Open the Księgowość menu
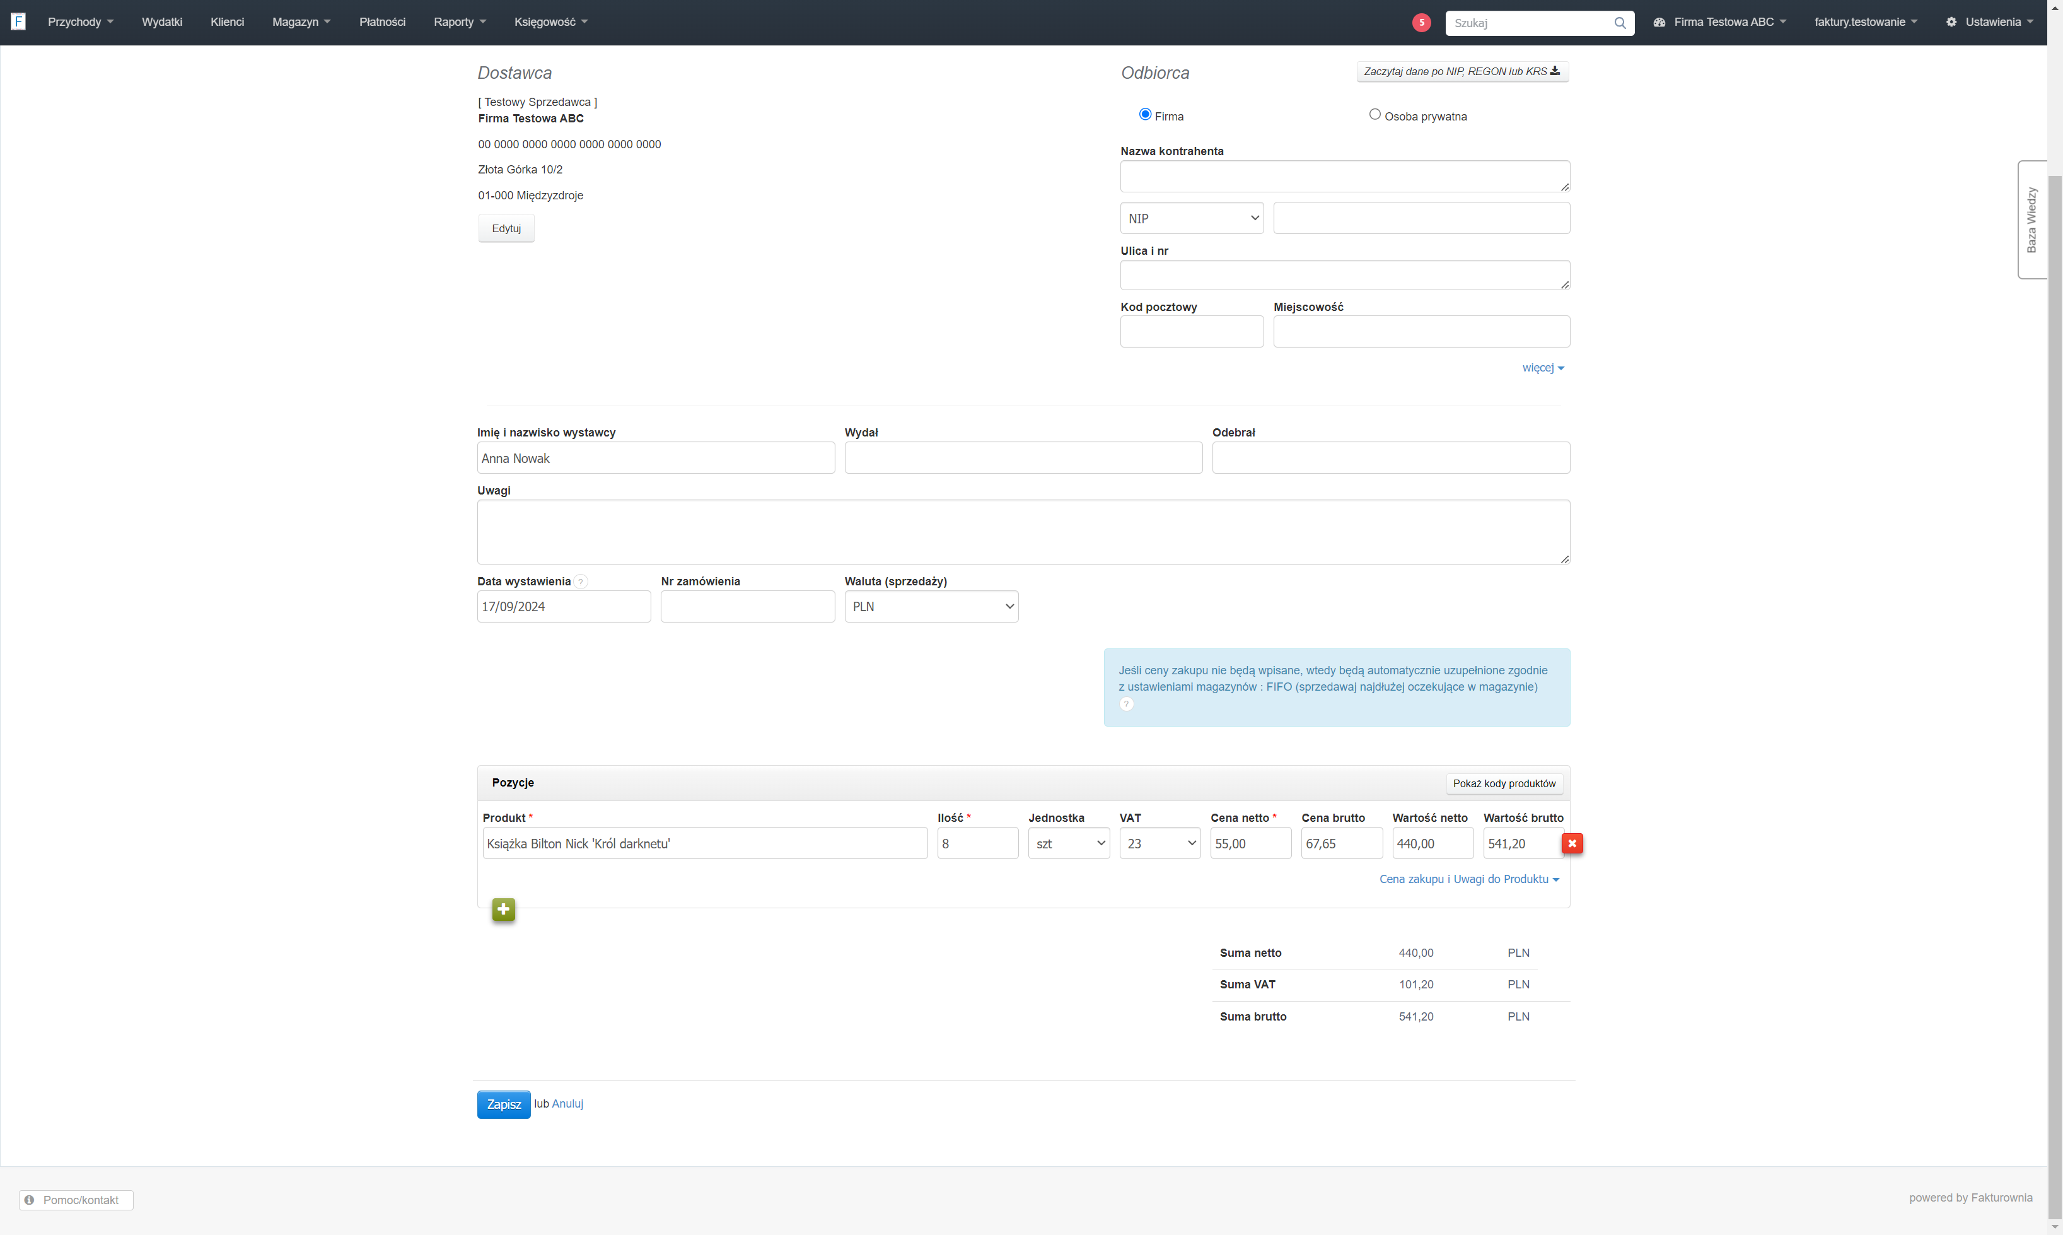 pyautogui.click(x=550, y=23)
